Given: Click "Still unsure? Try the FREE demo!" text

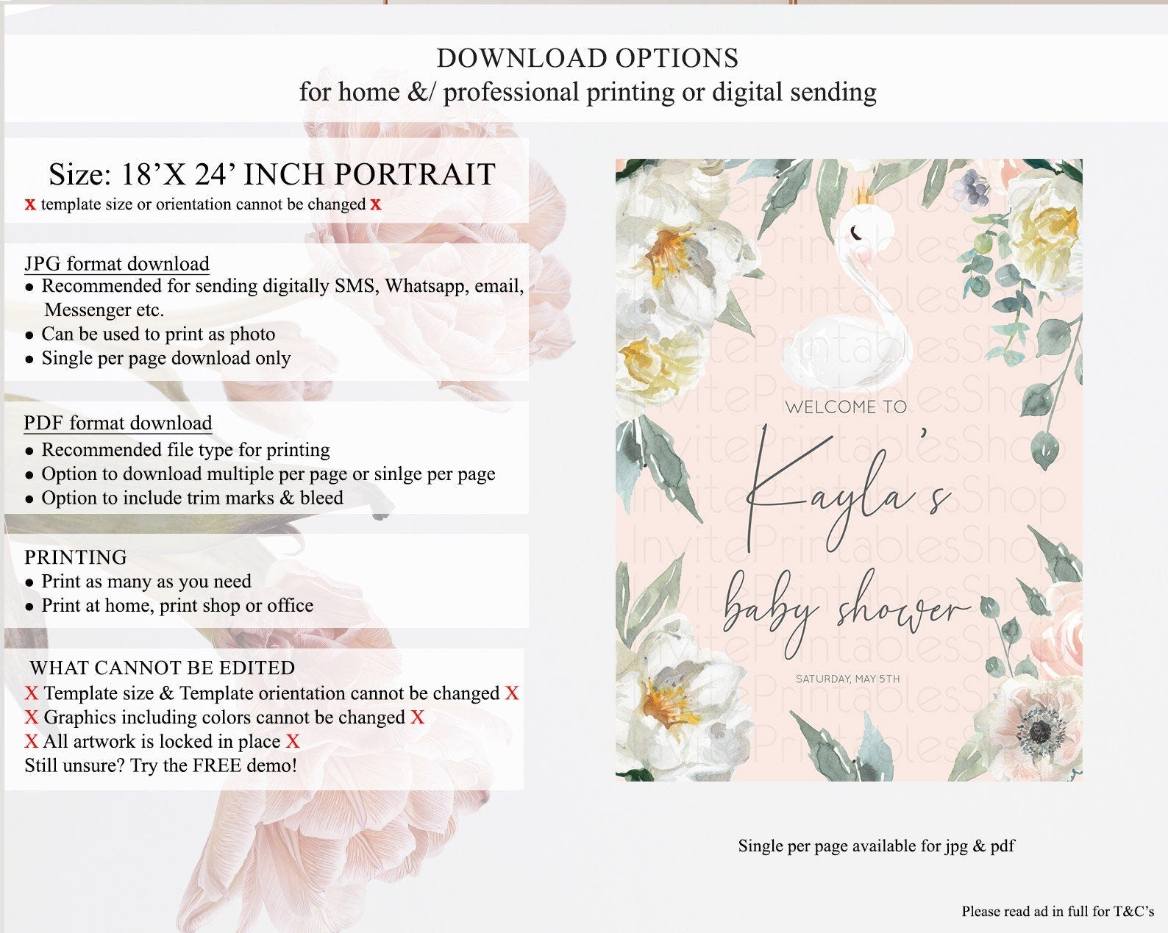Looking at the screenshot, I should pyautogui.click(x=161, y=766).
